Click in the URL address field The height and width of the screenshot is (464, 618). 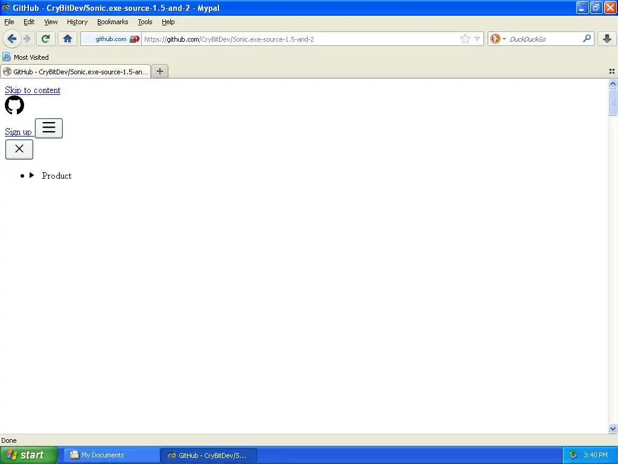[x=301, y=39]
